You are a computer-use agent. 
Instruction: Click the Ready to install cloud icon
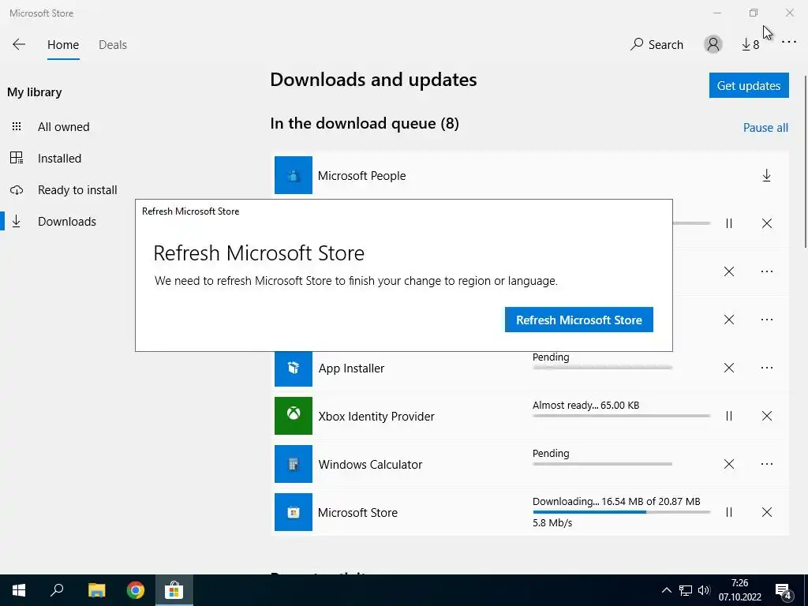(17, 189)
